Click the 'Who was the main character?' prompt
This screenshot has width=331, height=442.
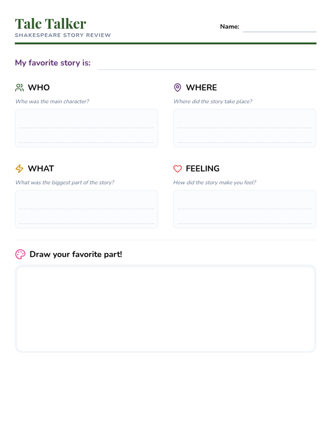pyautogui.click(x=52, y=101)
